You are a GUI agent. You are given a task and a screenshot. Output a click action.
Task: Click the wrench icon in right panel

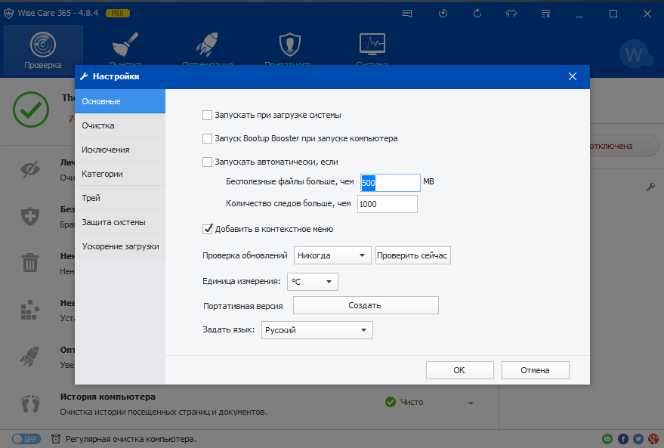tap(651, 187)
